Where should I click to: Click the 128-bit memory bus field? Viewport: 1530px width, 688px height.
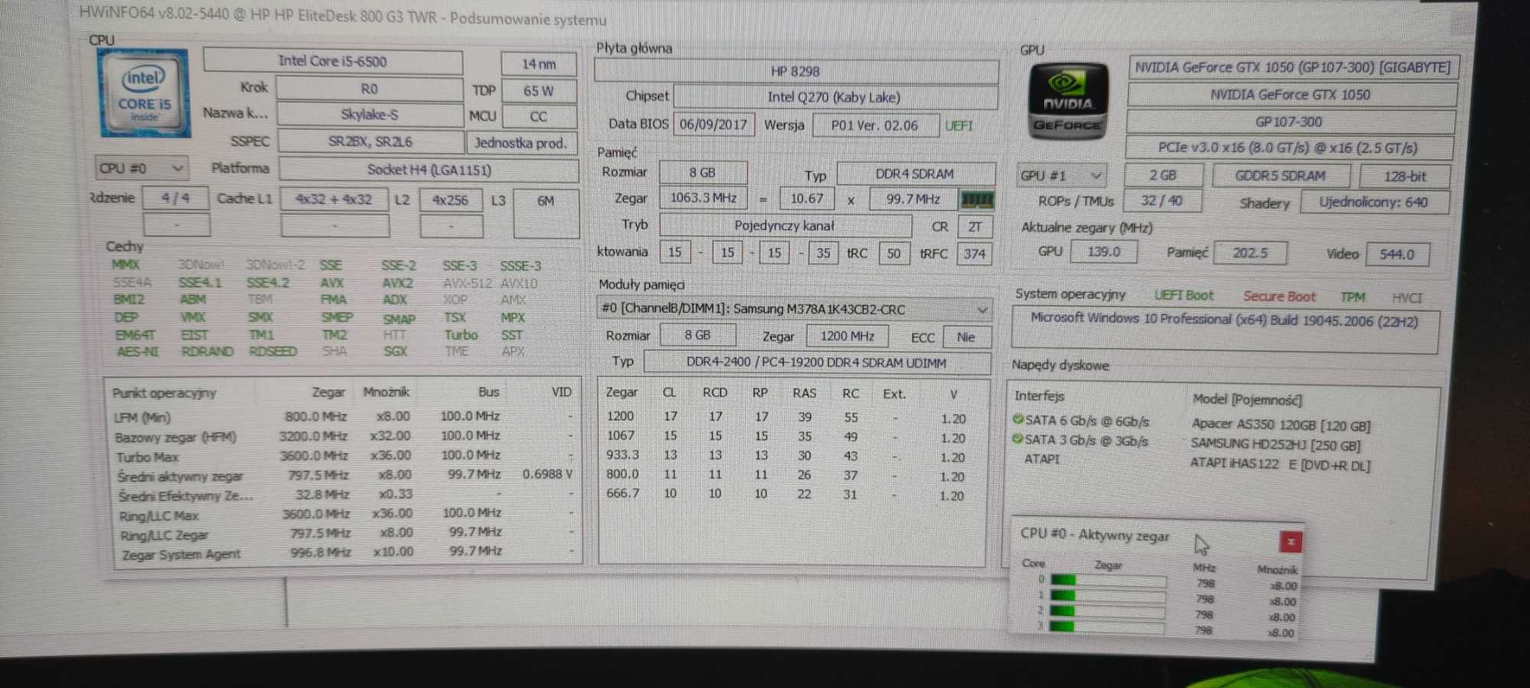[x=1405, y=177]
